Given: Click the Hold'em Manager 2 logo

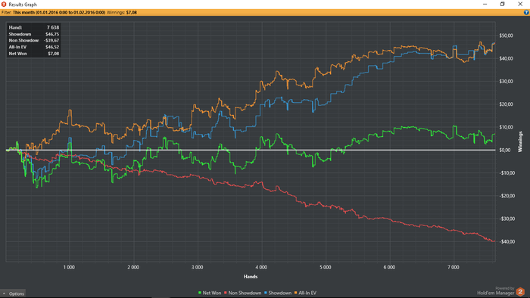Looking at the screenshot, I should coord(521,291).
